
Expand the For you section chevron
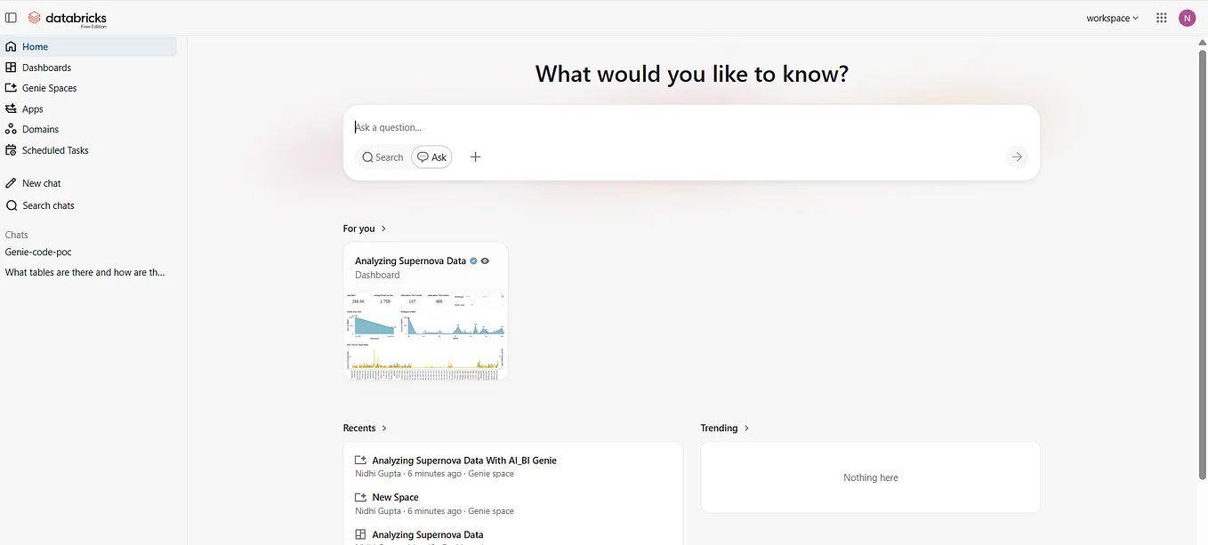click(x=383, y=228)
